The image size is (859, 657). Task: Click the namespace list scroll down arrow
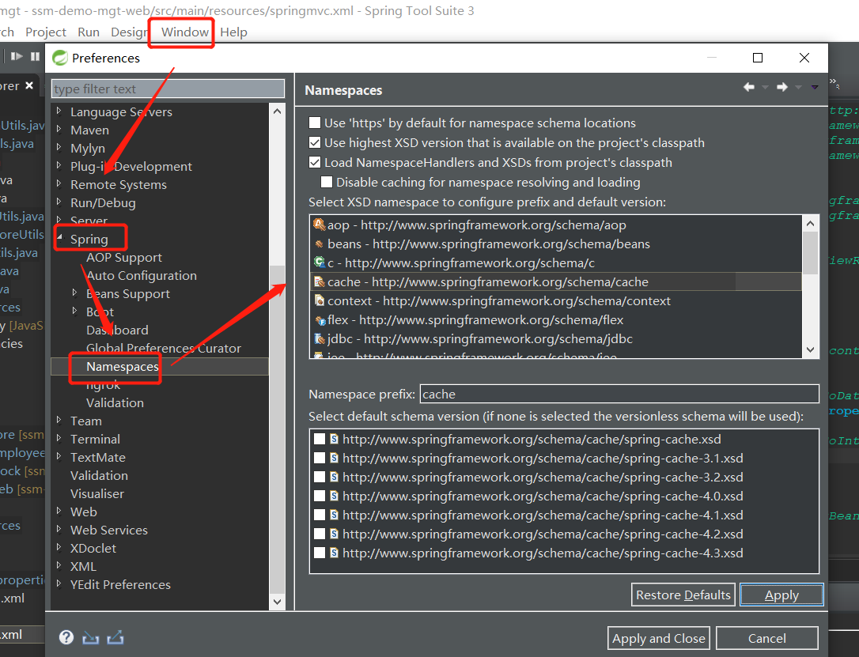tap(810, 349)
